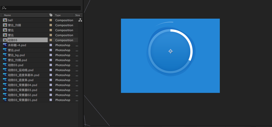Select the 雷达.psd file name
272x127 pixels.
pyautogui.click(x=14, y=50)
